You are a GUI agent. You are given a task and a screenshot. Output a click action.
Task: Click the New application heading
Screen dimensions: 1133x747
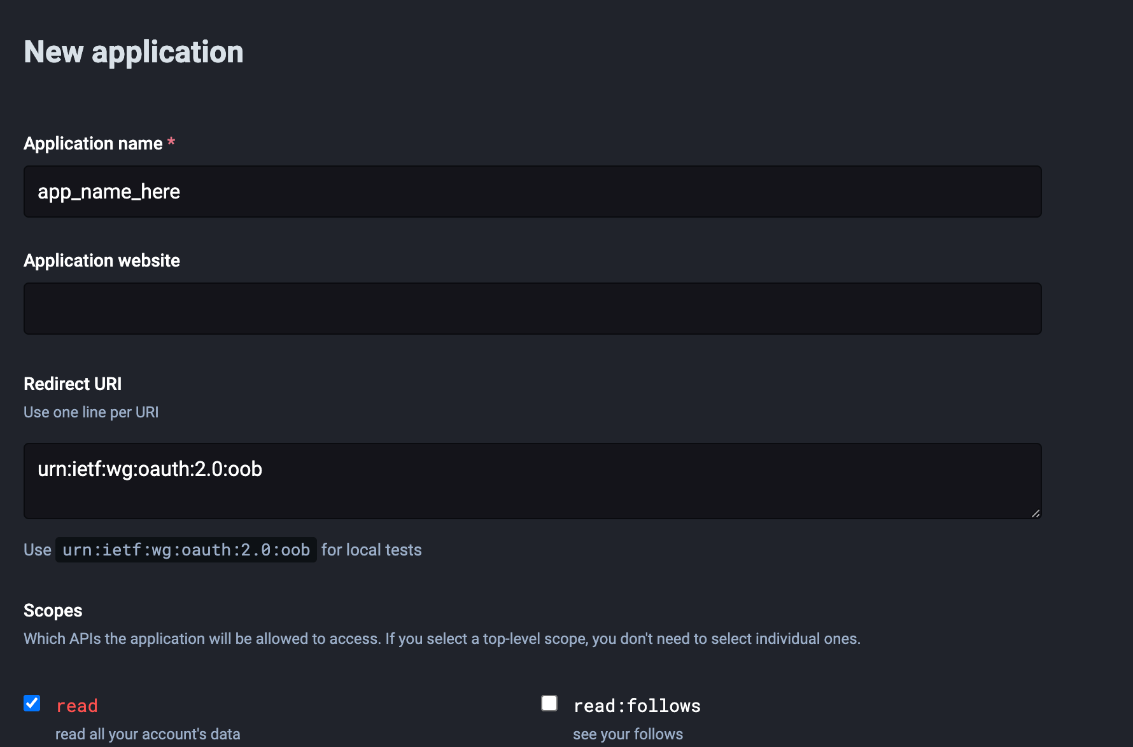(134, 52)
